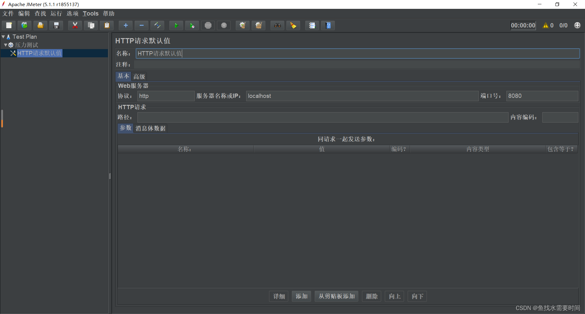This screenshot has width=585, height=314.
Task: Clear results with single broom icon
Action: 243,25
